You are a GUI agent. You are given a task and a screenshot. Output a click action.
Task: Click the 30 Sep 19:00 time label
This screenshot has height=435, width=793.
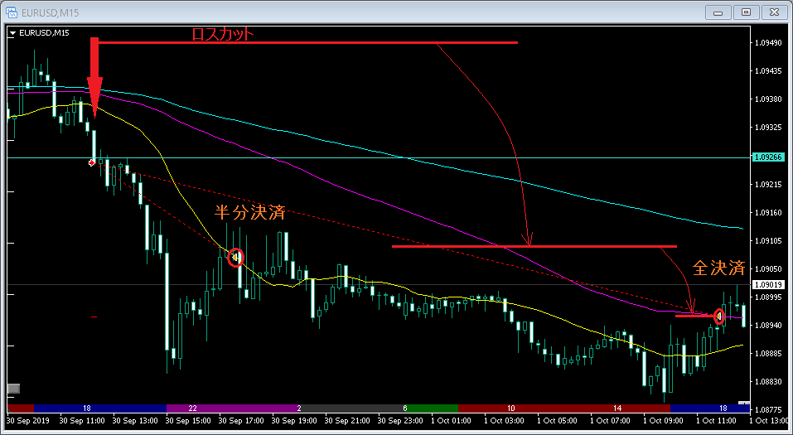[294, 421]
